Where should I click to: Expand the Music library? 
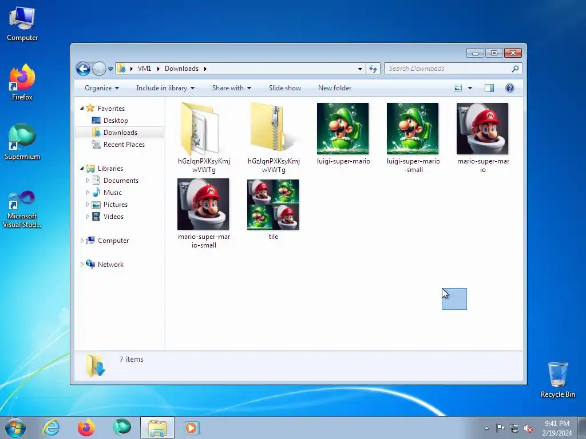tap(88, 193)
